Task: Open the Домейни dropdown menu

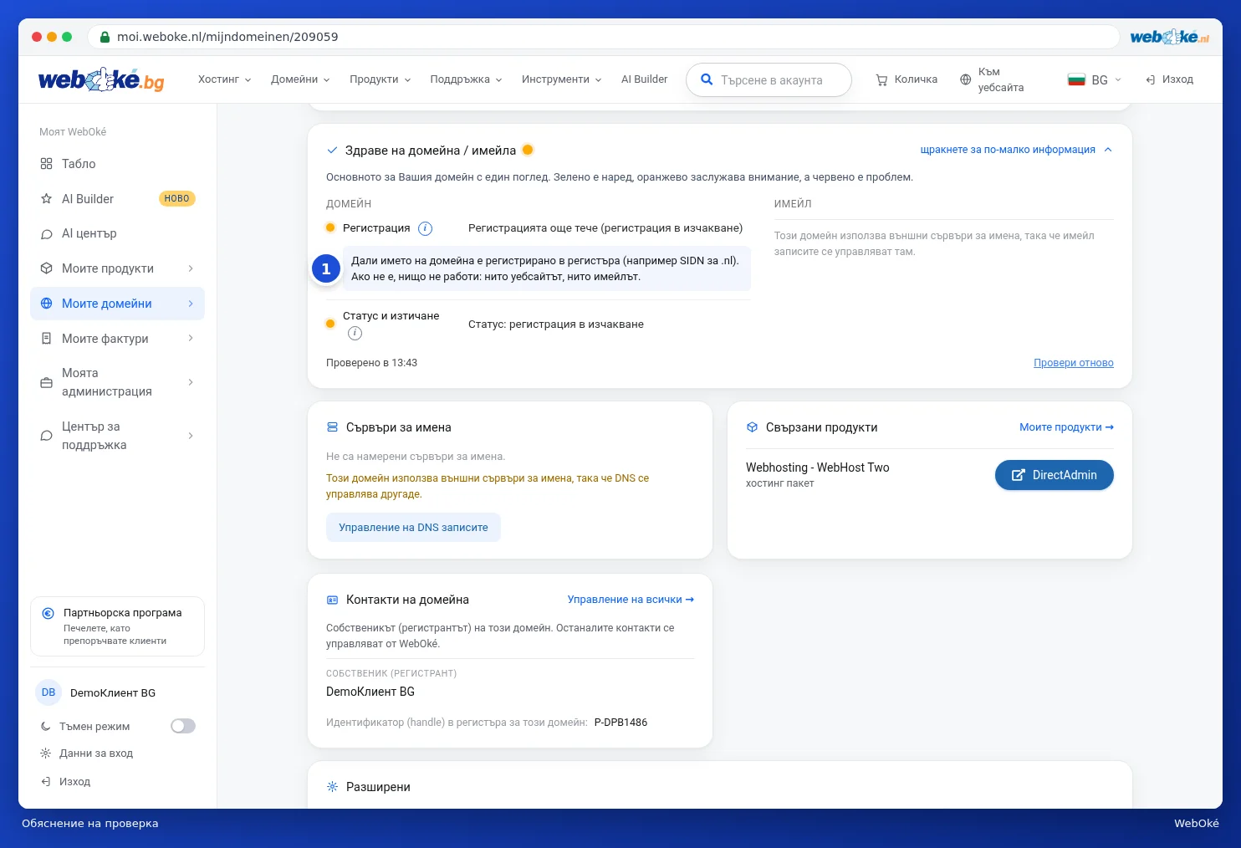Action: [x=300, y=79]
